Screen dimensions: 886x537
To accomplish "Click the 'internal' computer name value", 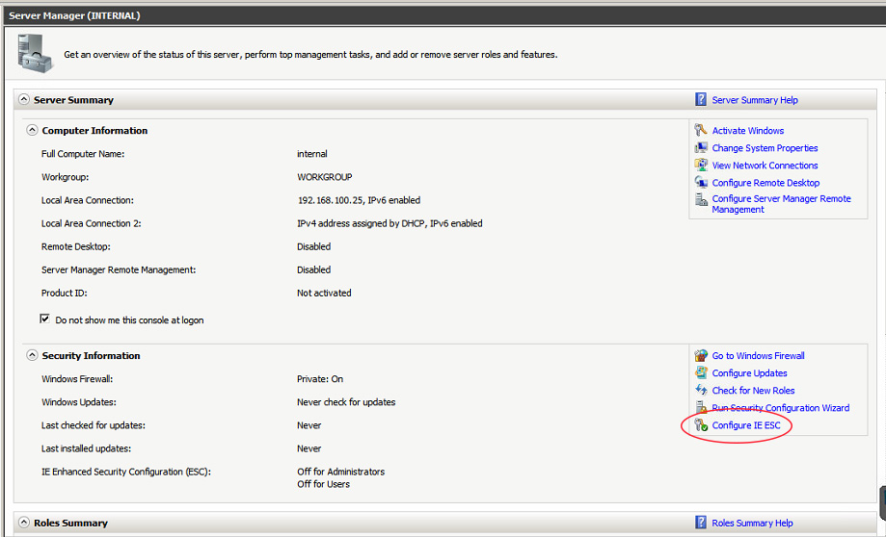I will 312,154.
